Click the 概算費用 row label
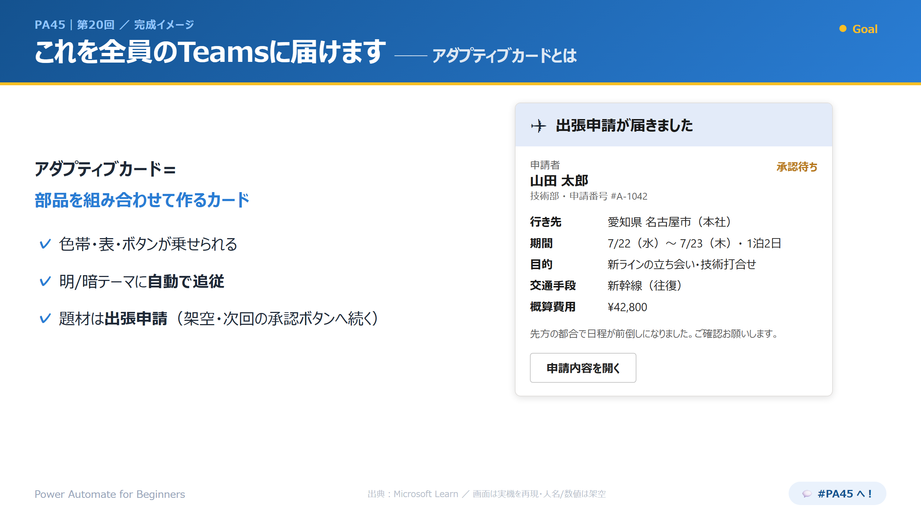Viewport: 921px width, 518px height. pos(553,307)
